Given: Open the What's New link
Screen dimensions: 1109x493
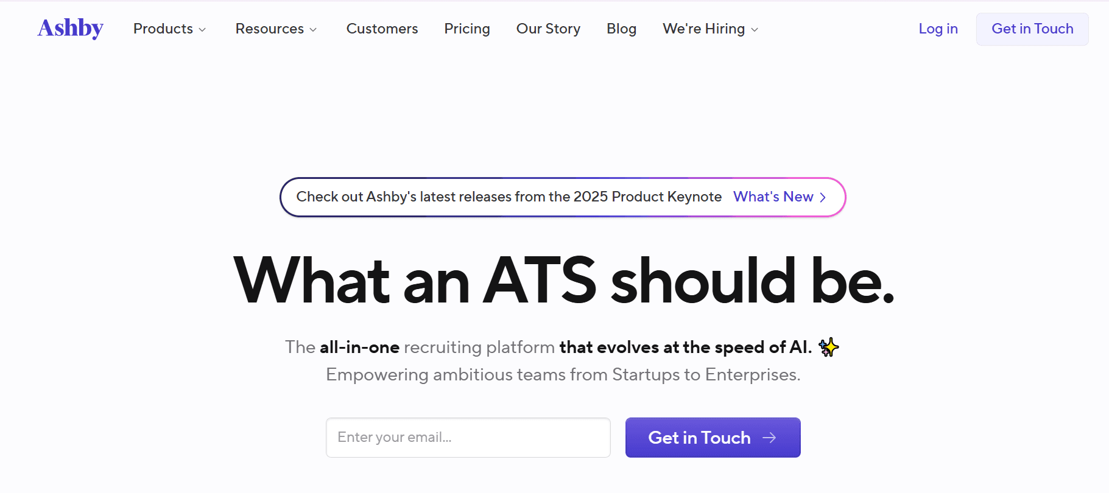Looking at the screenshot, I should tap(773, 197).
